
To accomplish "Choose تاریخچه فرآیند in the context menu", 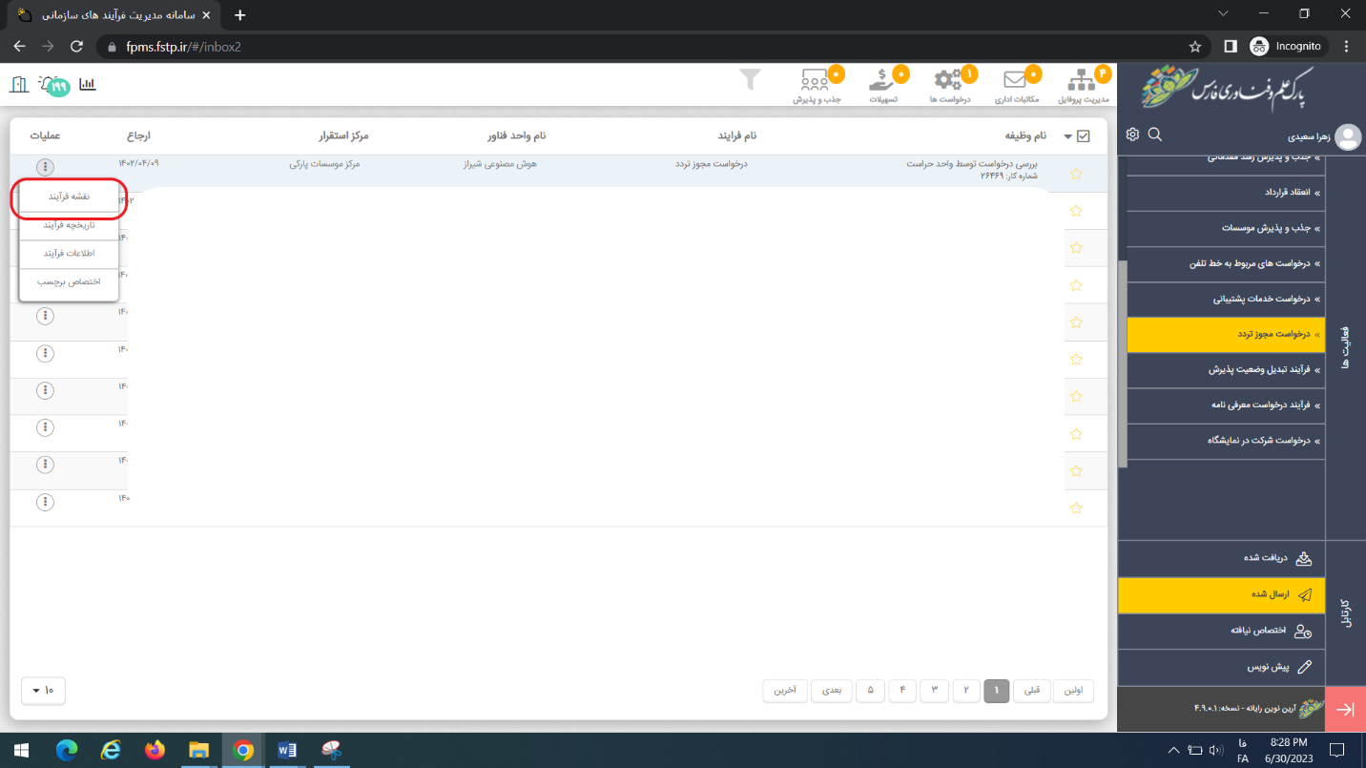I will coord(69,225).
